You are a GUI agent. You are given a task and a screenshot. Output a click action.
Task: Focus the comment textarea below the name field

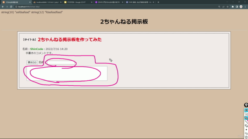[67, 73]
